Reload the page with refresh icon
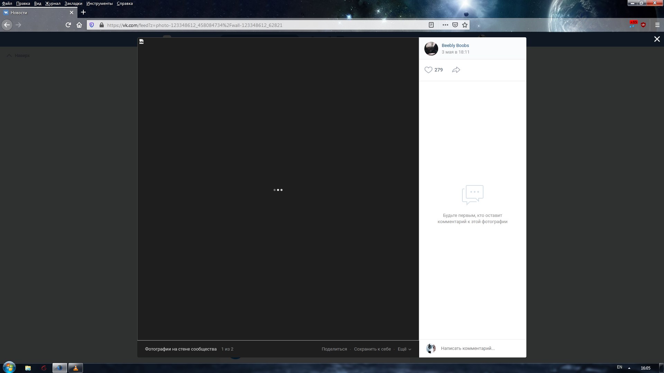Image resolution: width=664 pixels, height=373 pixels. coord(68,25)
